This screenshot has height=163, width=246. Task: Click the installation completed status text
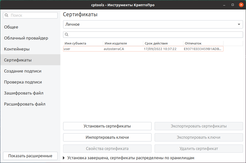click(x=131, y=158)
